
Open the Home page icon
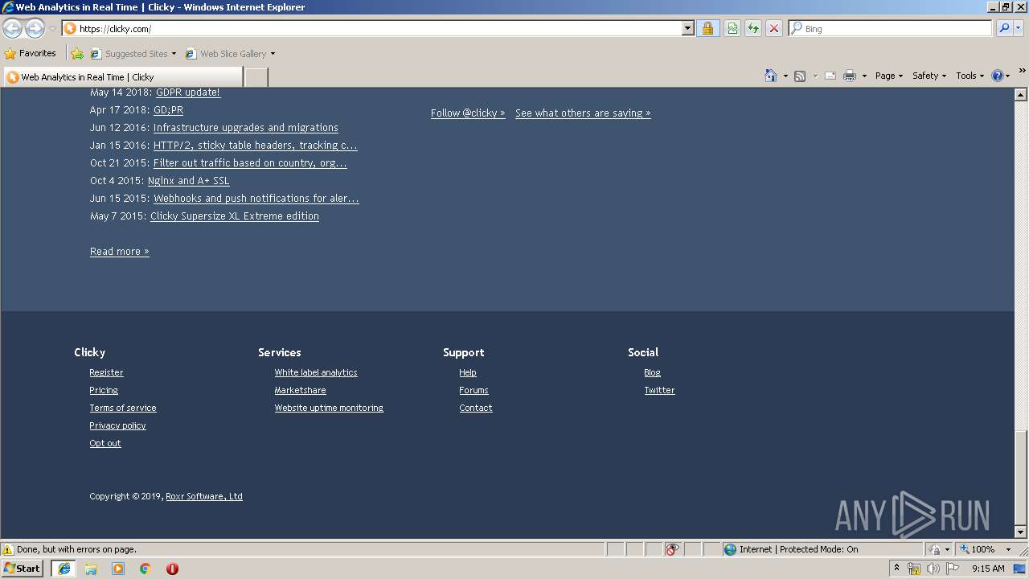771,76
